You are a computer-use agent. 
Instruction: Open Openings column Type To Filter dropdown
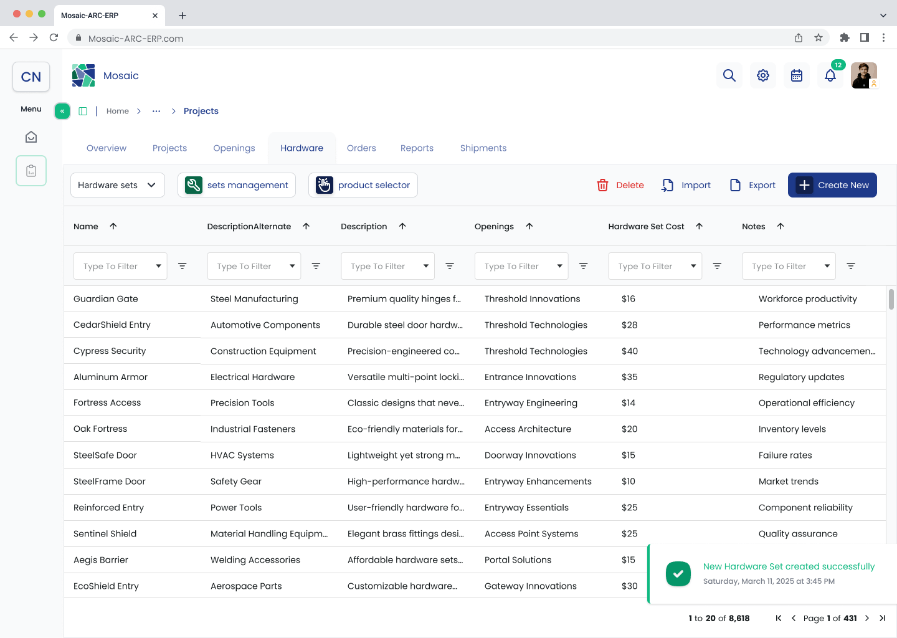tap(521, 266)
